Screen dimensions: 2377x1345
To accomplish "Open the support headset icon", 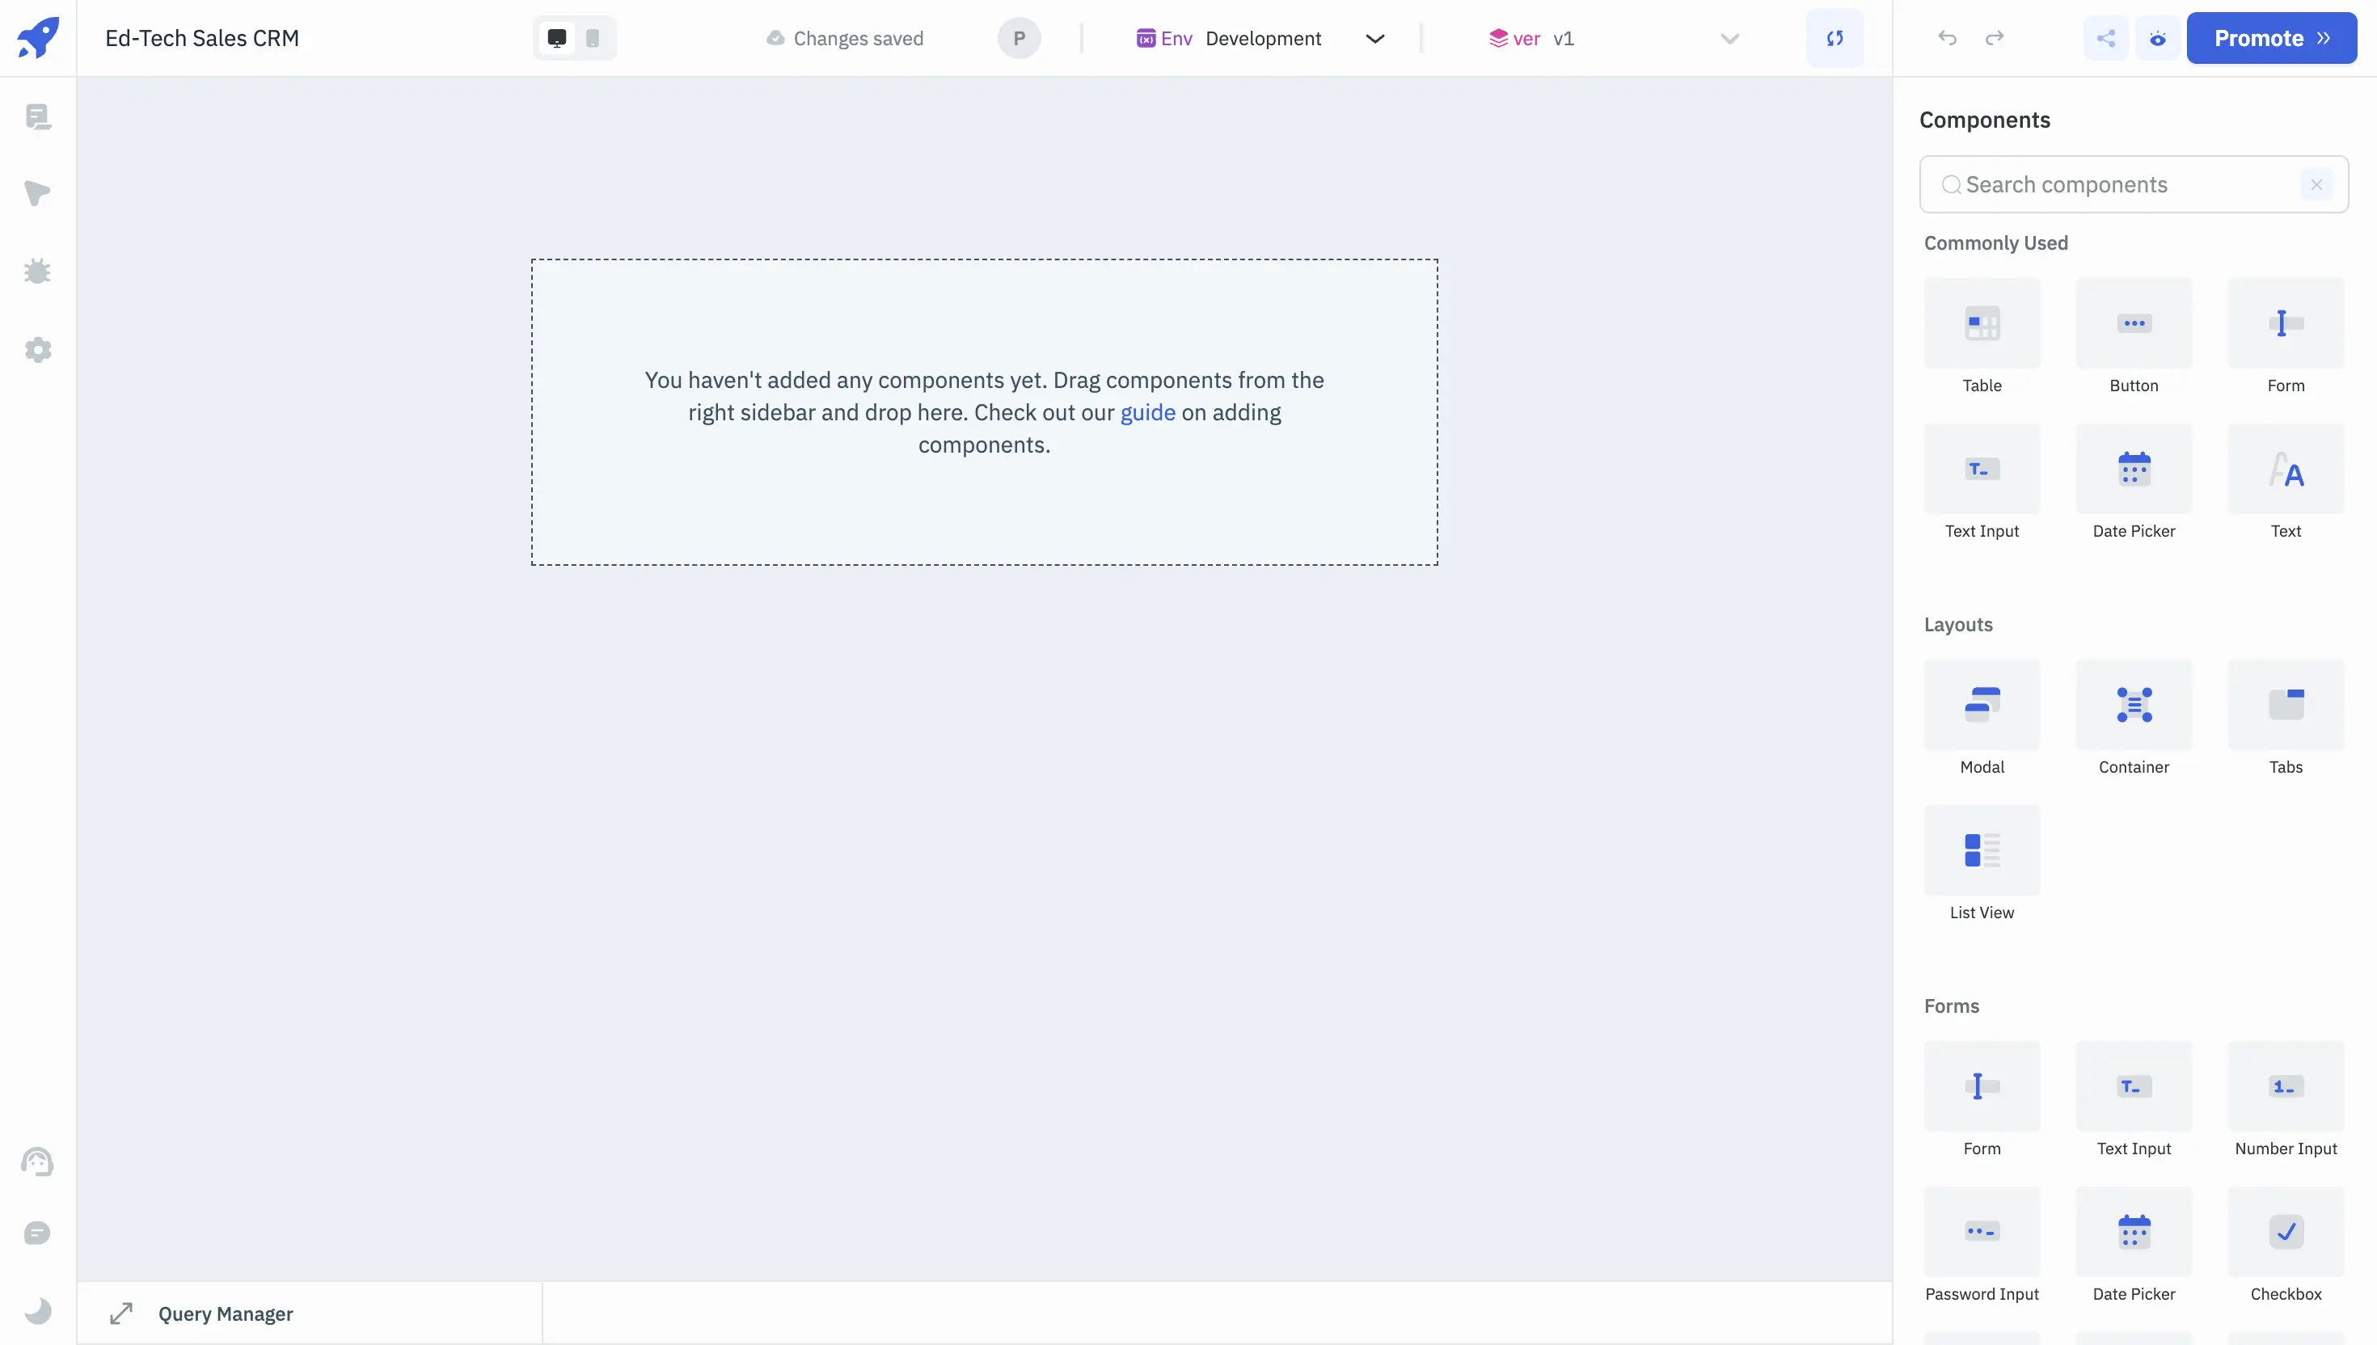I will tap(38, 1162).
